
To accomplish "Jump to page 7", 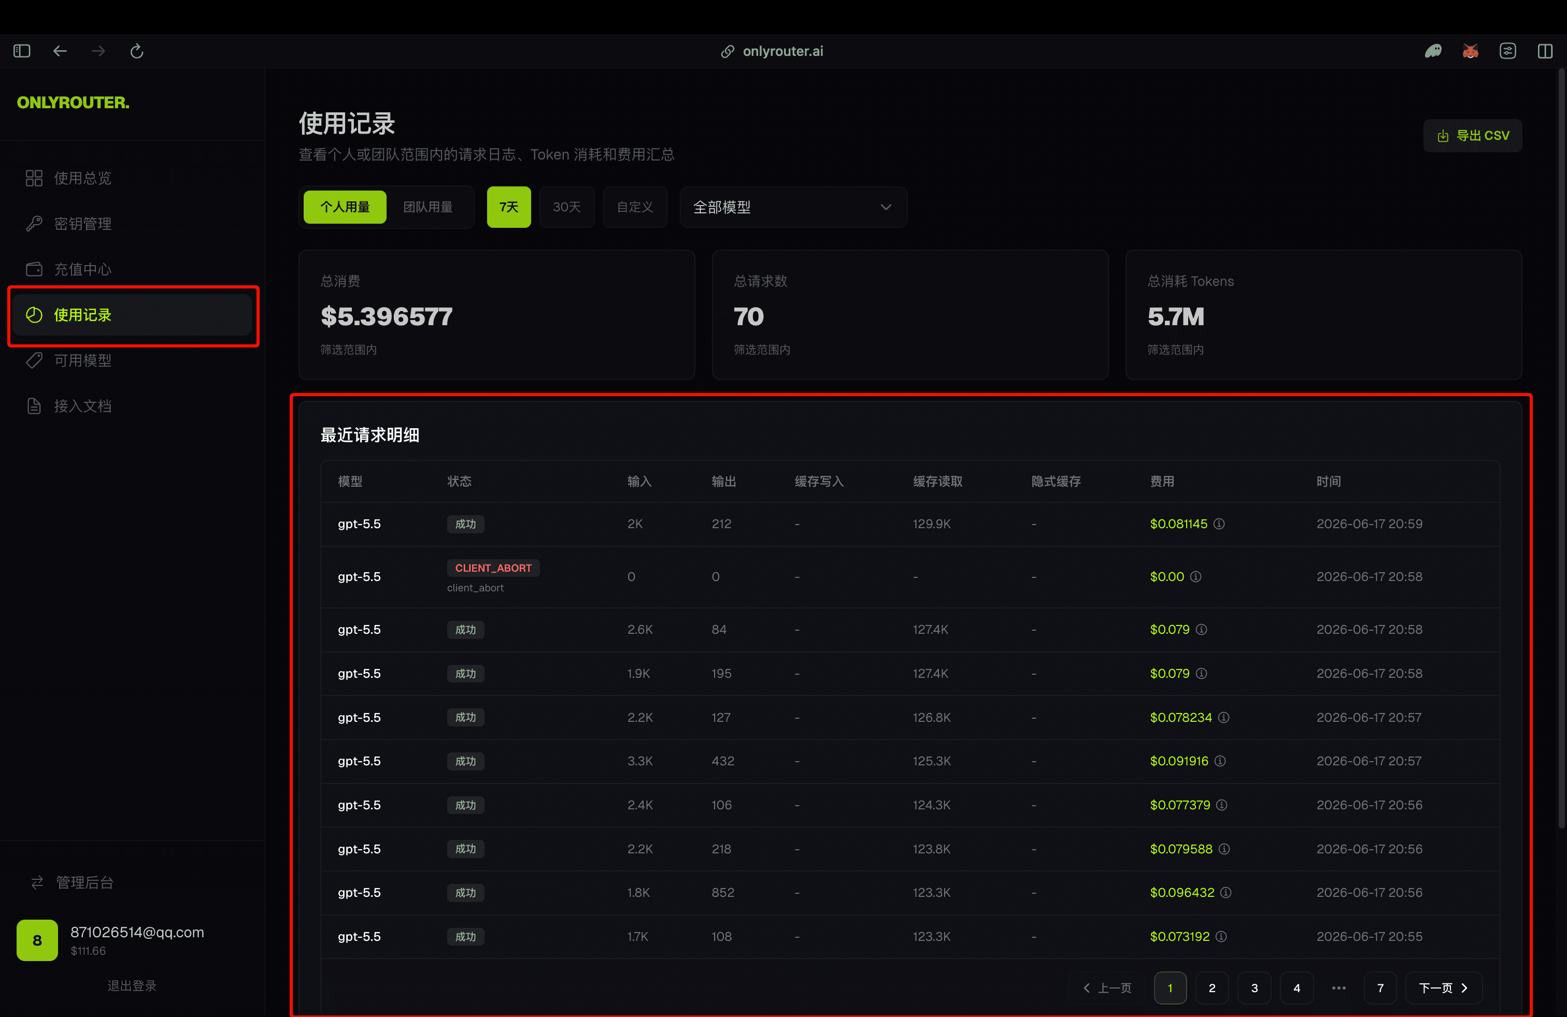I will click(1380, 987).
